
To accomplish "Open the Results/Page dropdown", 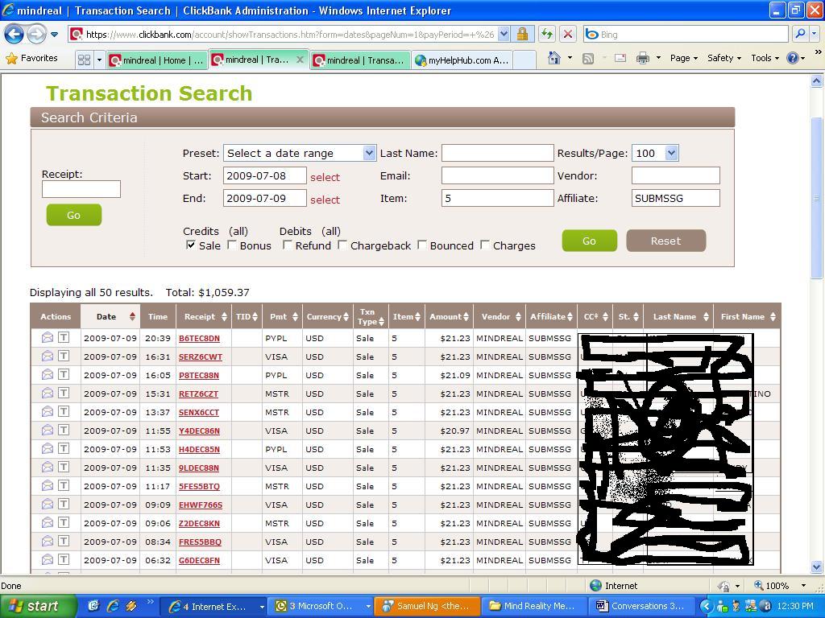I will 671,153.
